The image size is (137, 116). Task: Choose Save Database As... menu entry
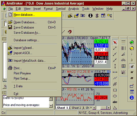34,33
